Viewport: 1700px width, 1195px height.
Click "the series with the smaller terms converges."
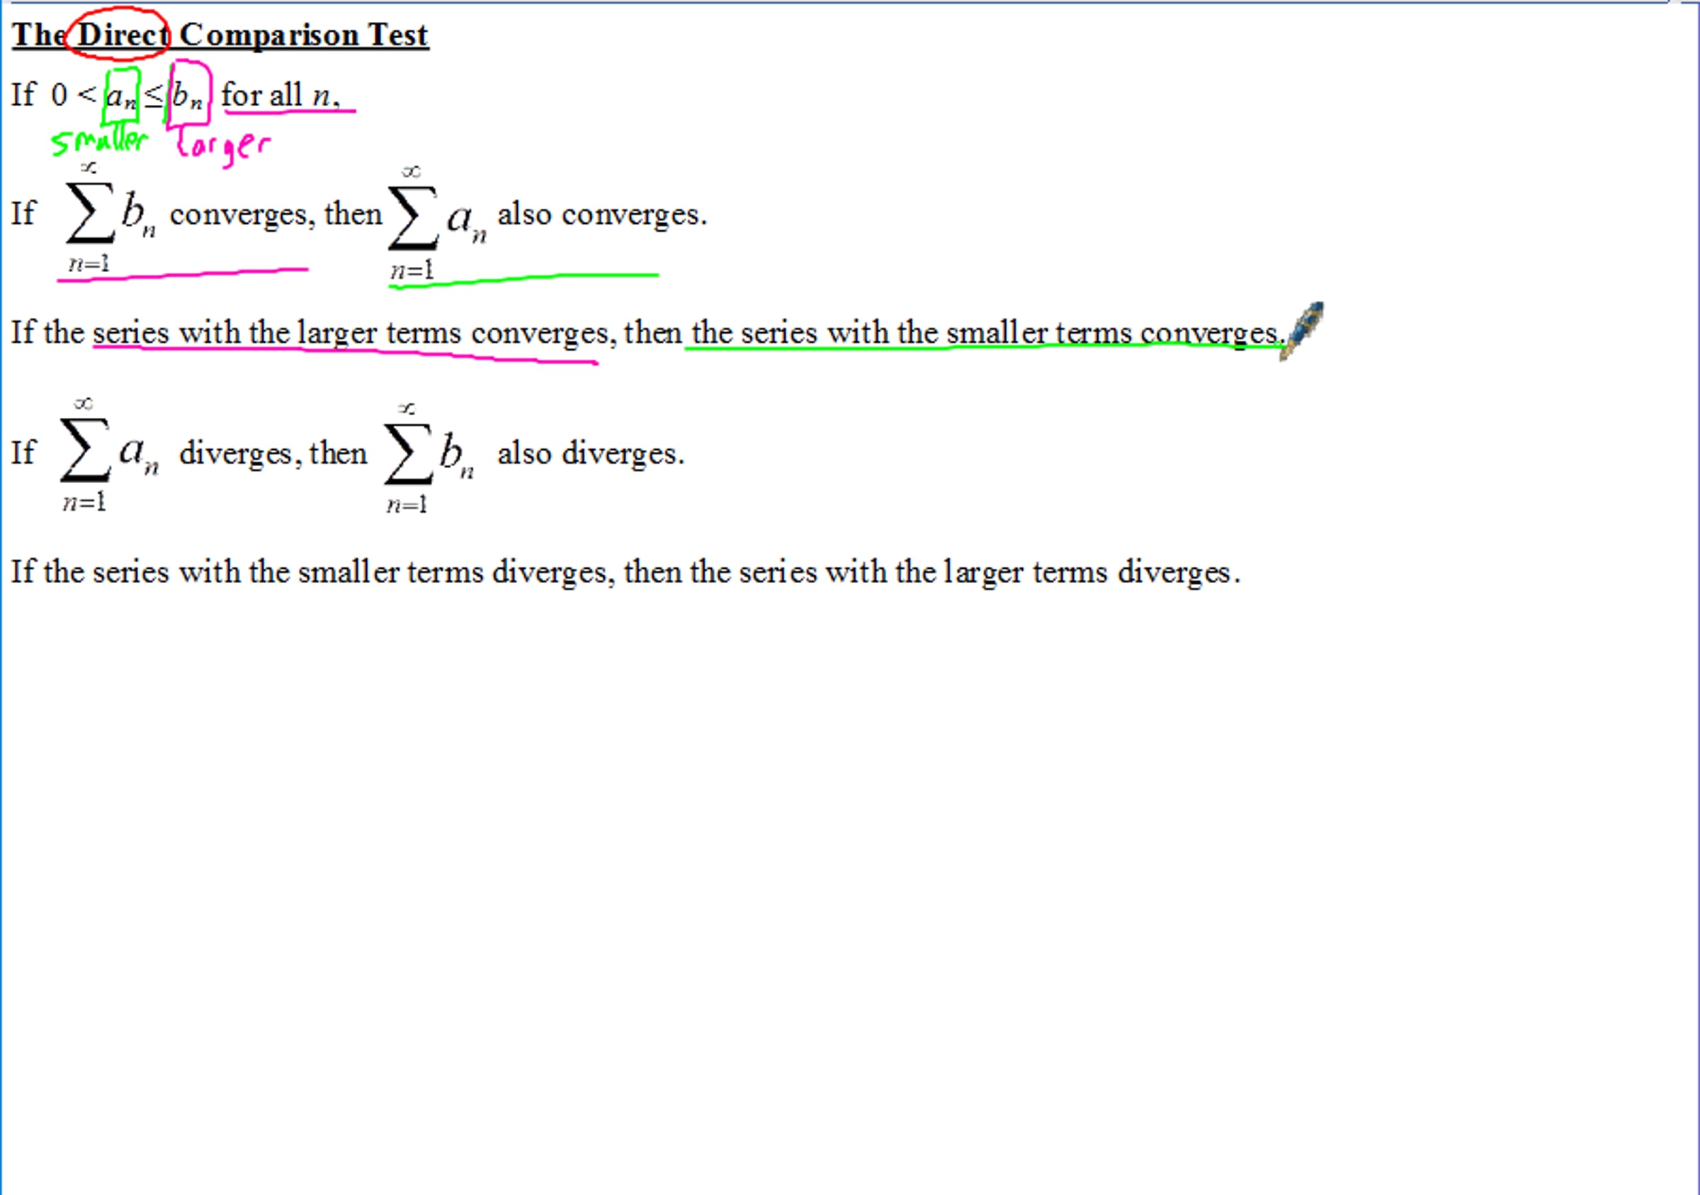[985, 333]
